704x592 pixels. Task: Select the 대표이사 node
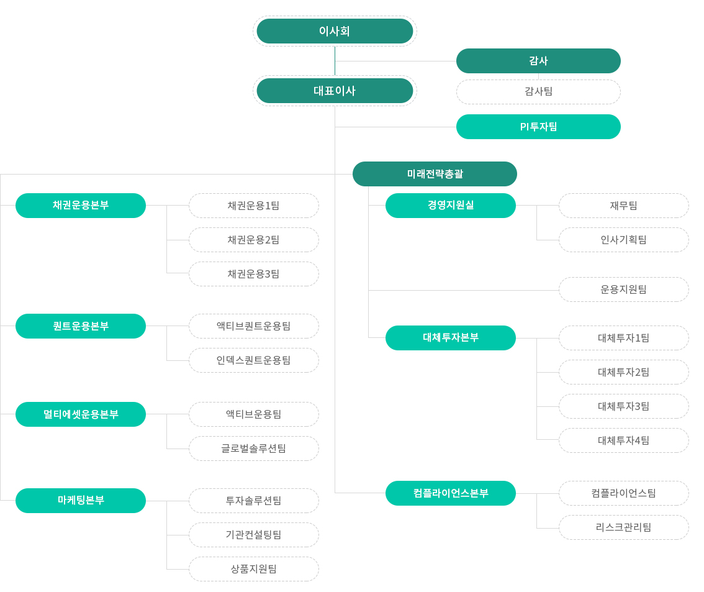(x=335, y=91)
